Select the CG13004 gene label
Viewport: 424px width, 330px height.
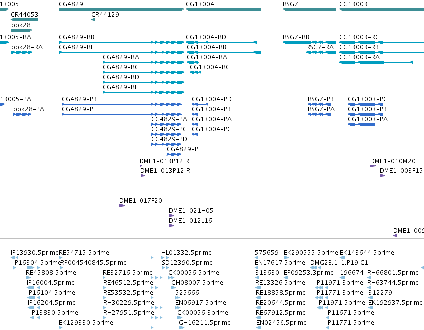[200, 4]
